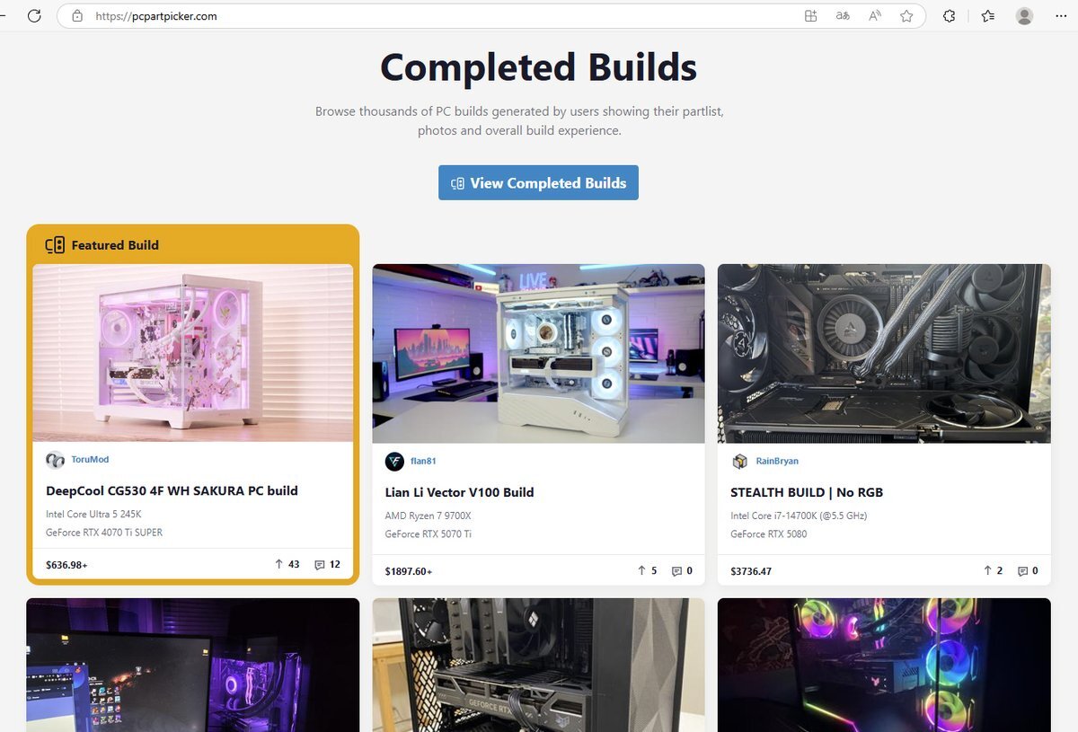Open the split screen icon in address bar

click(x=810, y=16)
